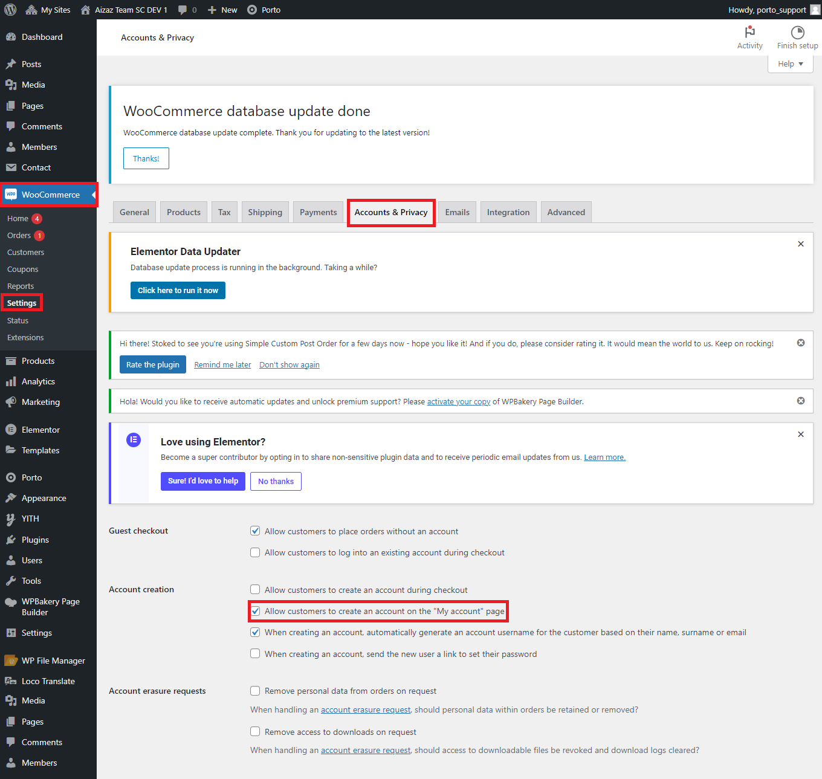Click the WooCommerce logo icon in the sidebar
The image size is (822, 779).
pyautogui.click(x=11, y=195)
